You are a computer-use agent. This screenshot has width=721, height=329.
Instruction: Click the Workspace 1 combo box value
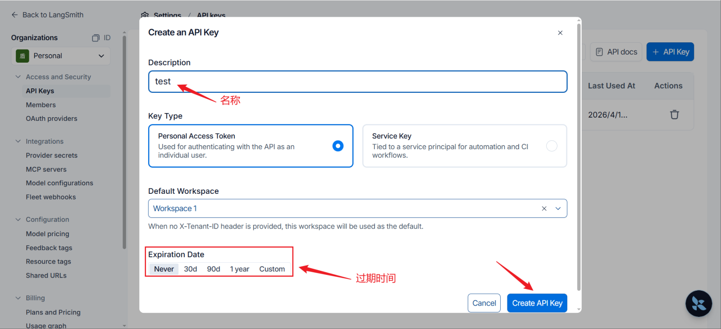click(x=175, y=209)
